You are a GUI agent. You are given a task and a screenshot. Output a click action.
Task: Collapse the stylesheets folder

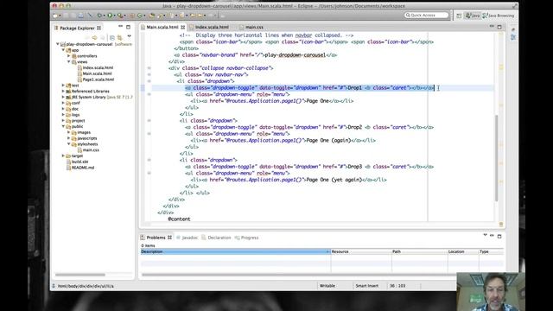point(69,144)
